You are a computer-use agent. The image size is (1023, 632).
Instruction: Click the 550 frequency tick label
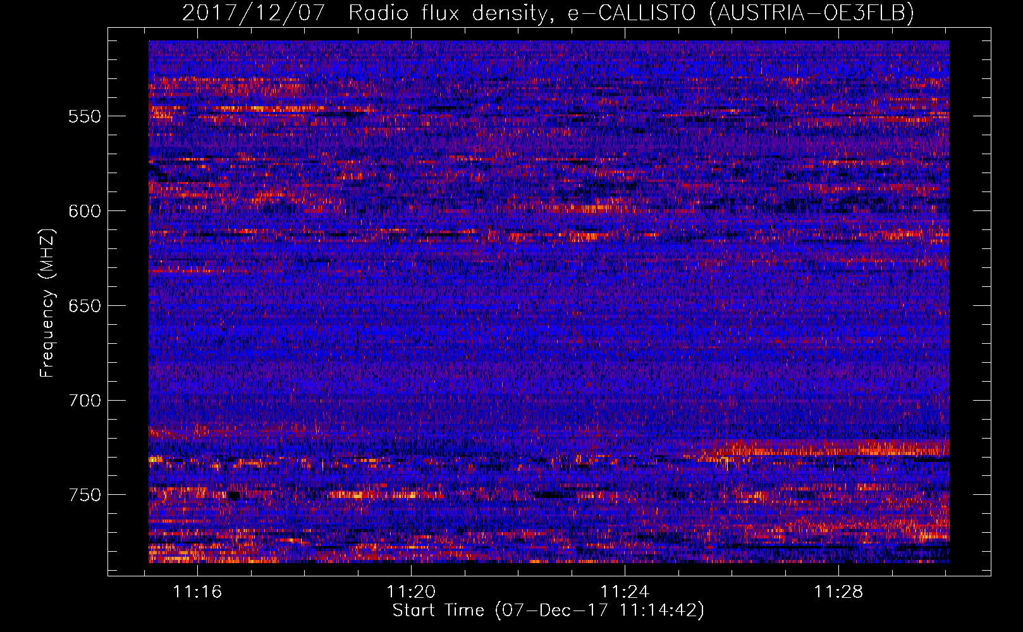tap(85, 116)
